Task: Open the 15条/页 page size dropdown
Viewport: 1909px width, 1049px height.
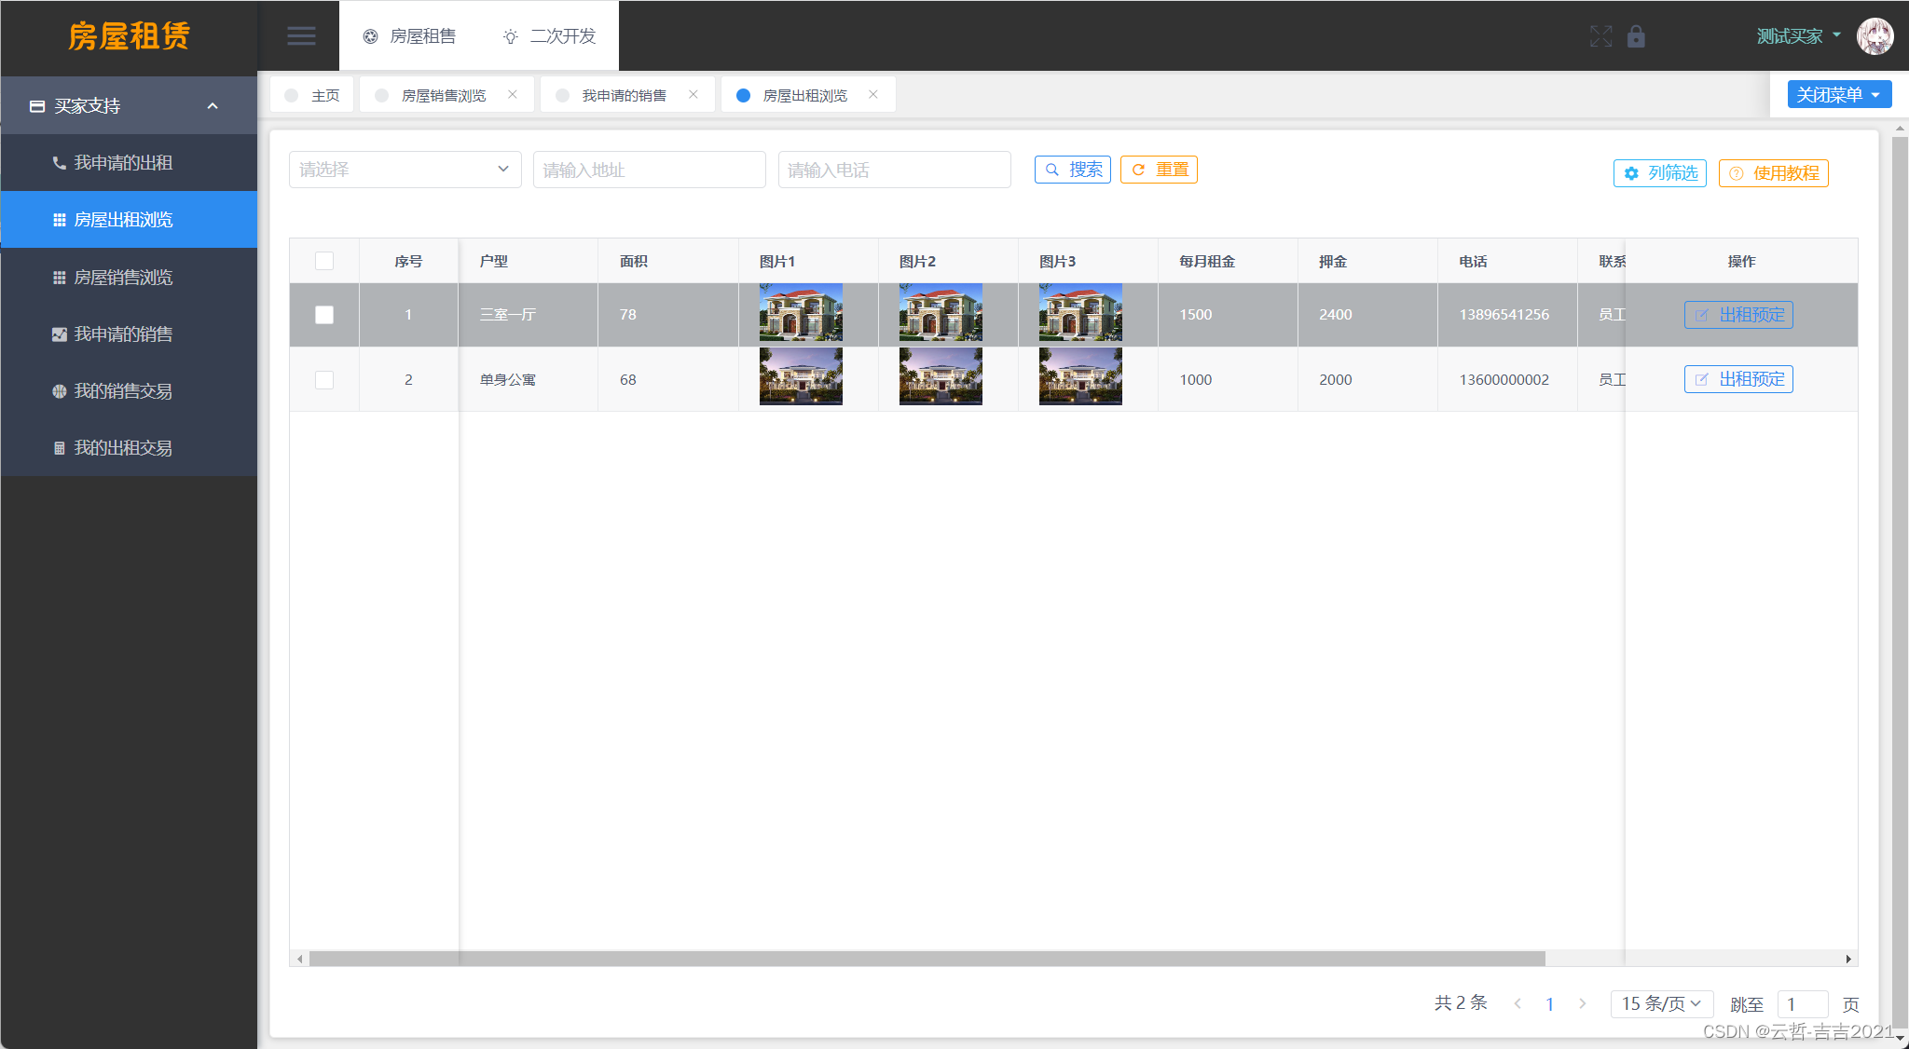Action: [1661, 1003]
